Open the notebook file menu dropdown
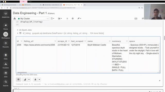Screen dimensions: 165x92 click(x=52, y=18)
